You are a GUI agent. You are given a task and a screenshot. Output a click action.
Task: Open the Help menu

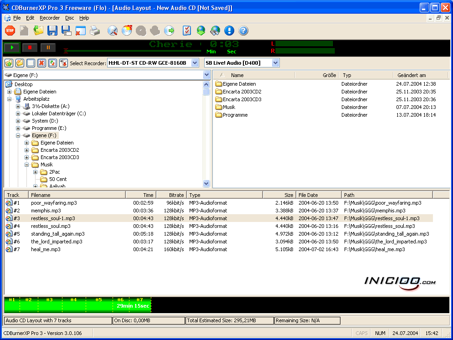coord(84,18)
